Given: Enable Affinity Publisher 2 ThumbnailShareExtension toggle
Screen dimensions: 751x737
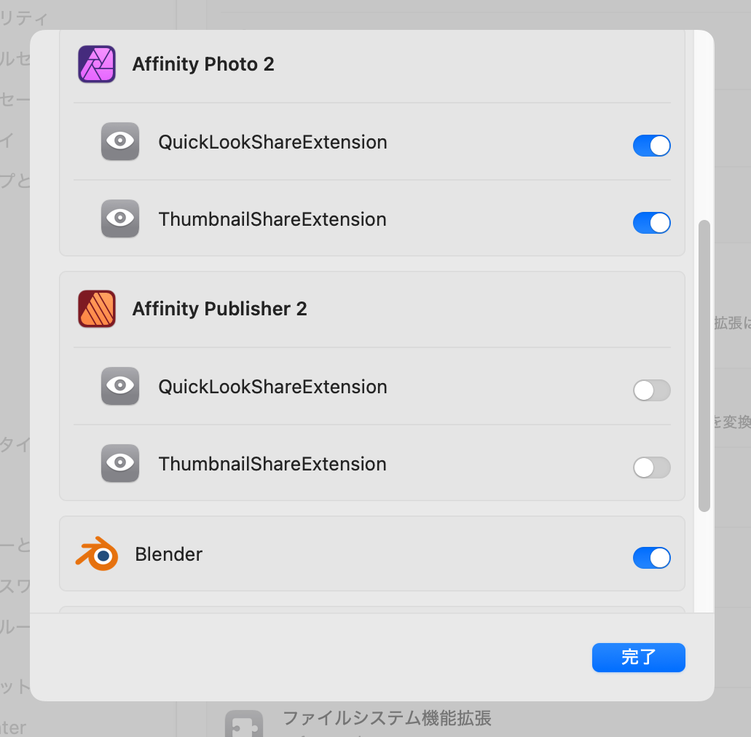Looking at the screenshot, I should [x=651, y=468].
